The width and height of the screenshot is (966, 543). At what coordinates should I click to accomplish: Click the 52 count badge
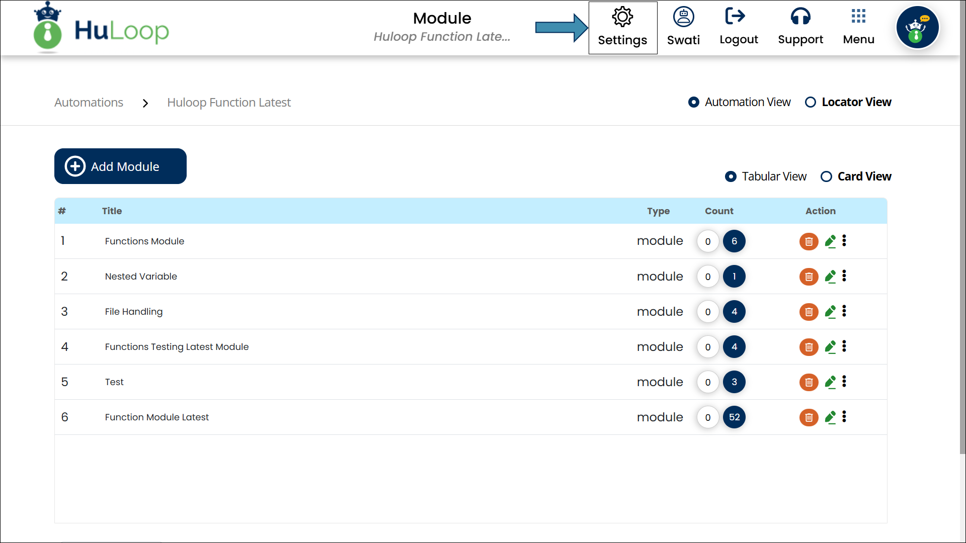click(734, 417)
